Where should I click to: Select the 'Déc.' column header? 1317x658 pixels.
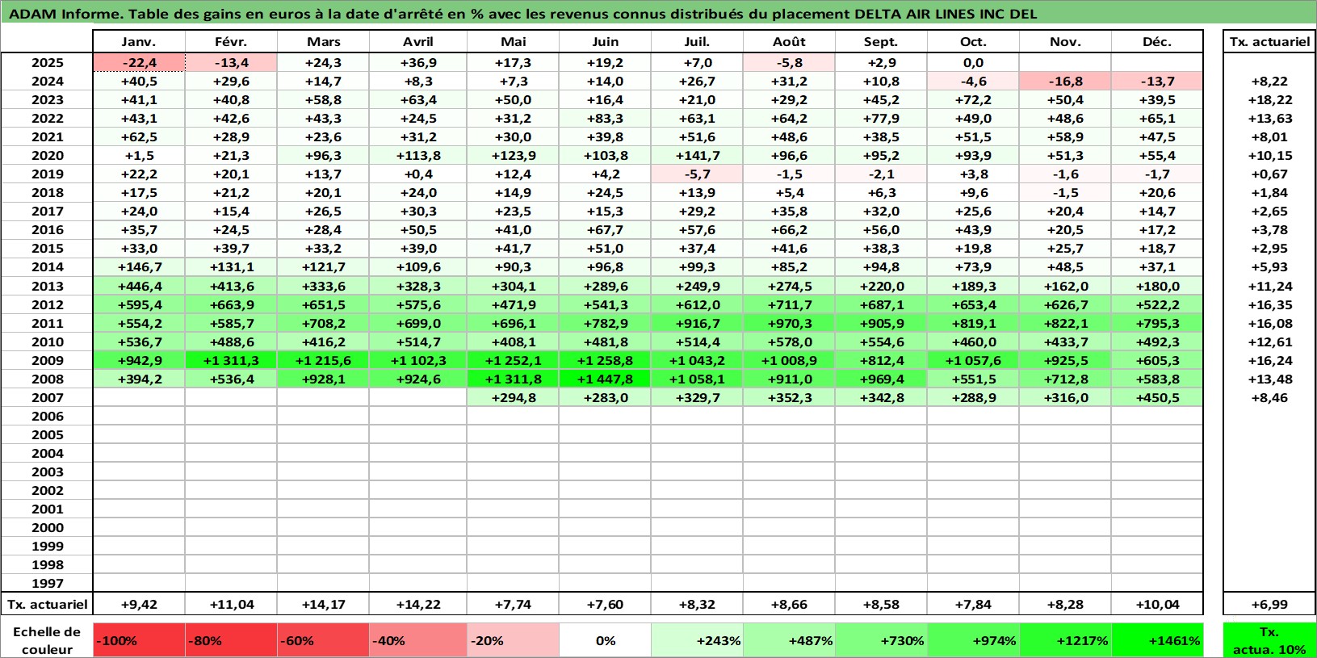[1157, 42]
